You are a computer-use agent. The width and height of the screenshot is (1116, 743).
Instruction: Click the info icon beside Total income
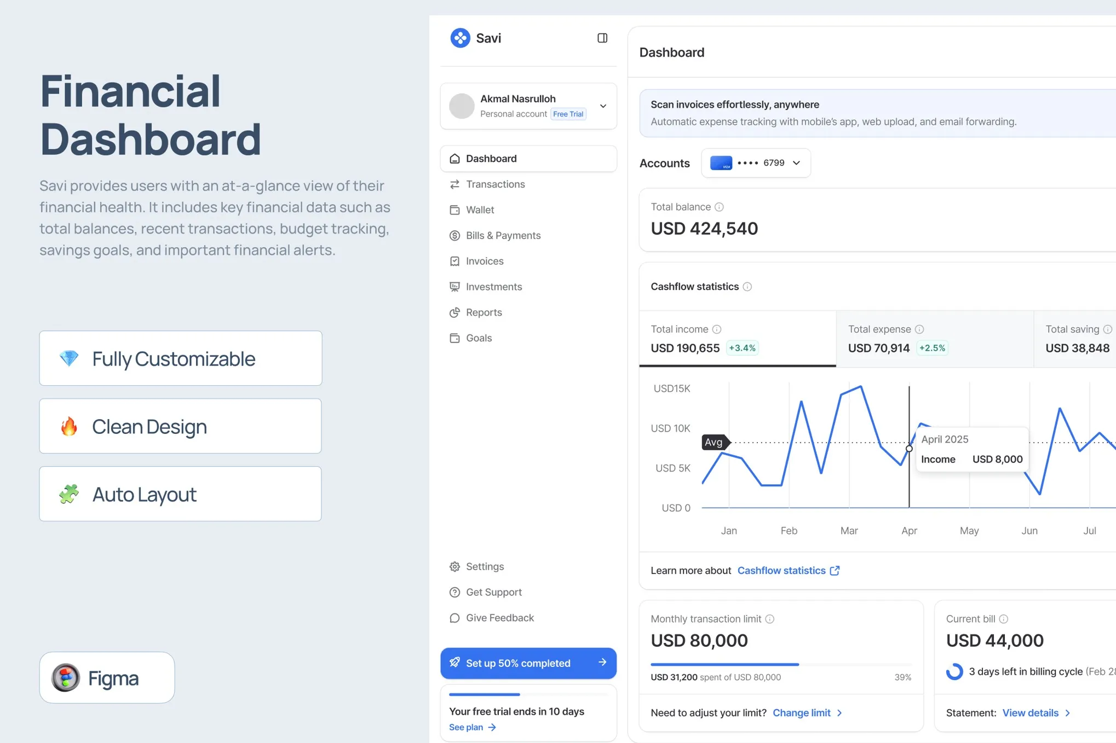pyautogui.click(x=716, y=329)
